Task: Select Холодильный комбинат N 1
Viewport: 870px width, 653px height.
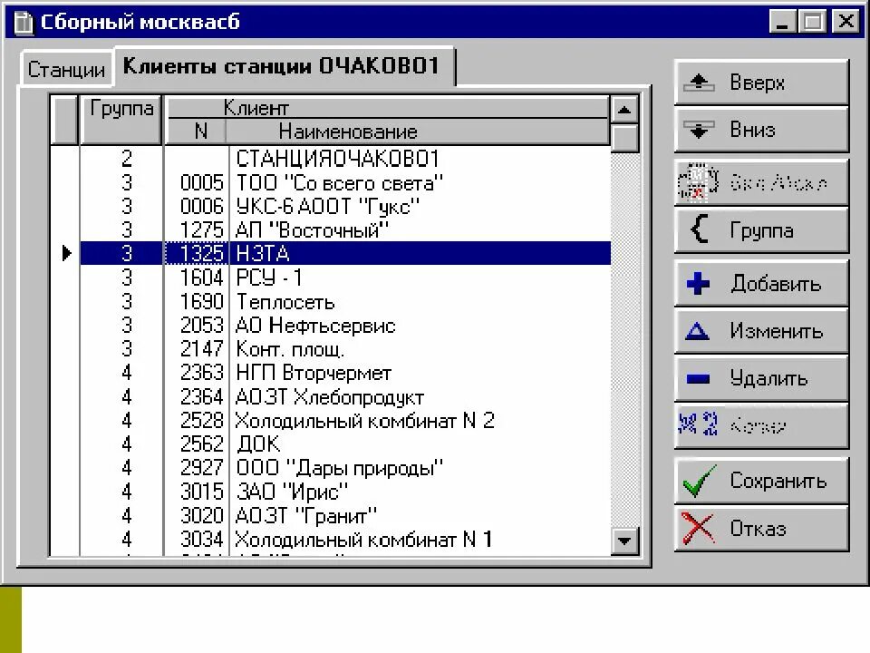Action: (364, 540)
